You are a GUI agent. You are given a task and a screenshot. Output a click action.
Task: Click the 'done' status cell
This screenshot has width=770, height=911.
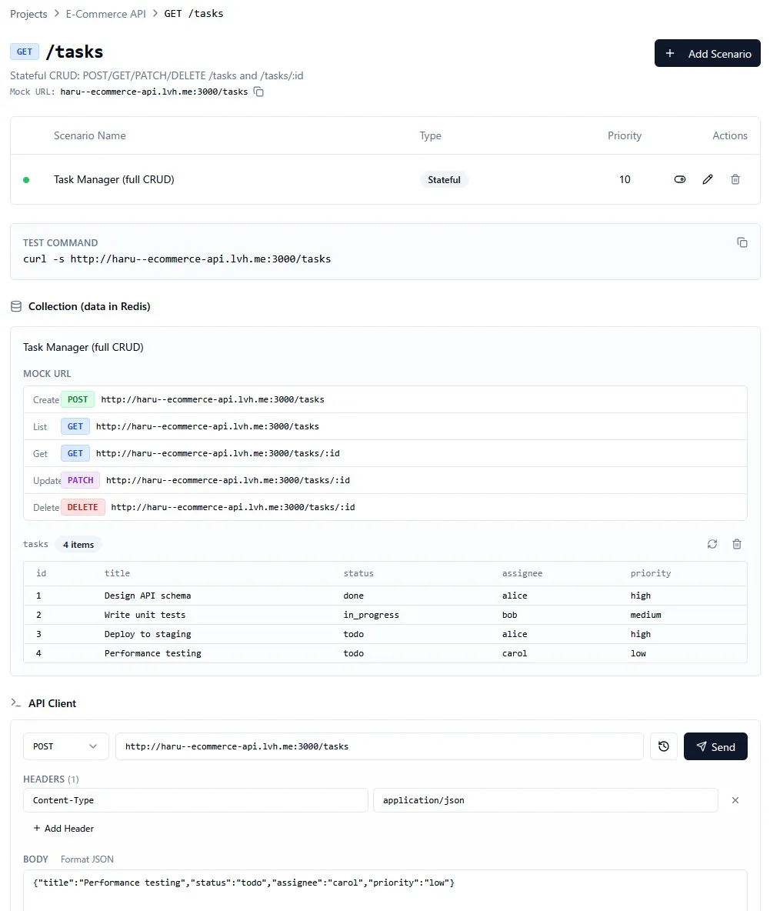(x=353, y=596)
